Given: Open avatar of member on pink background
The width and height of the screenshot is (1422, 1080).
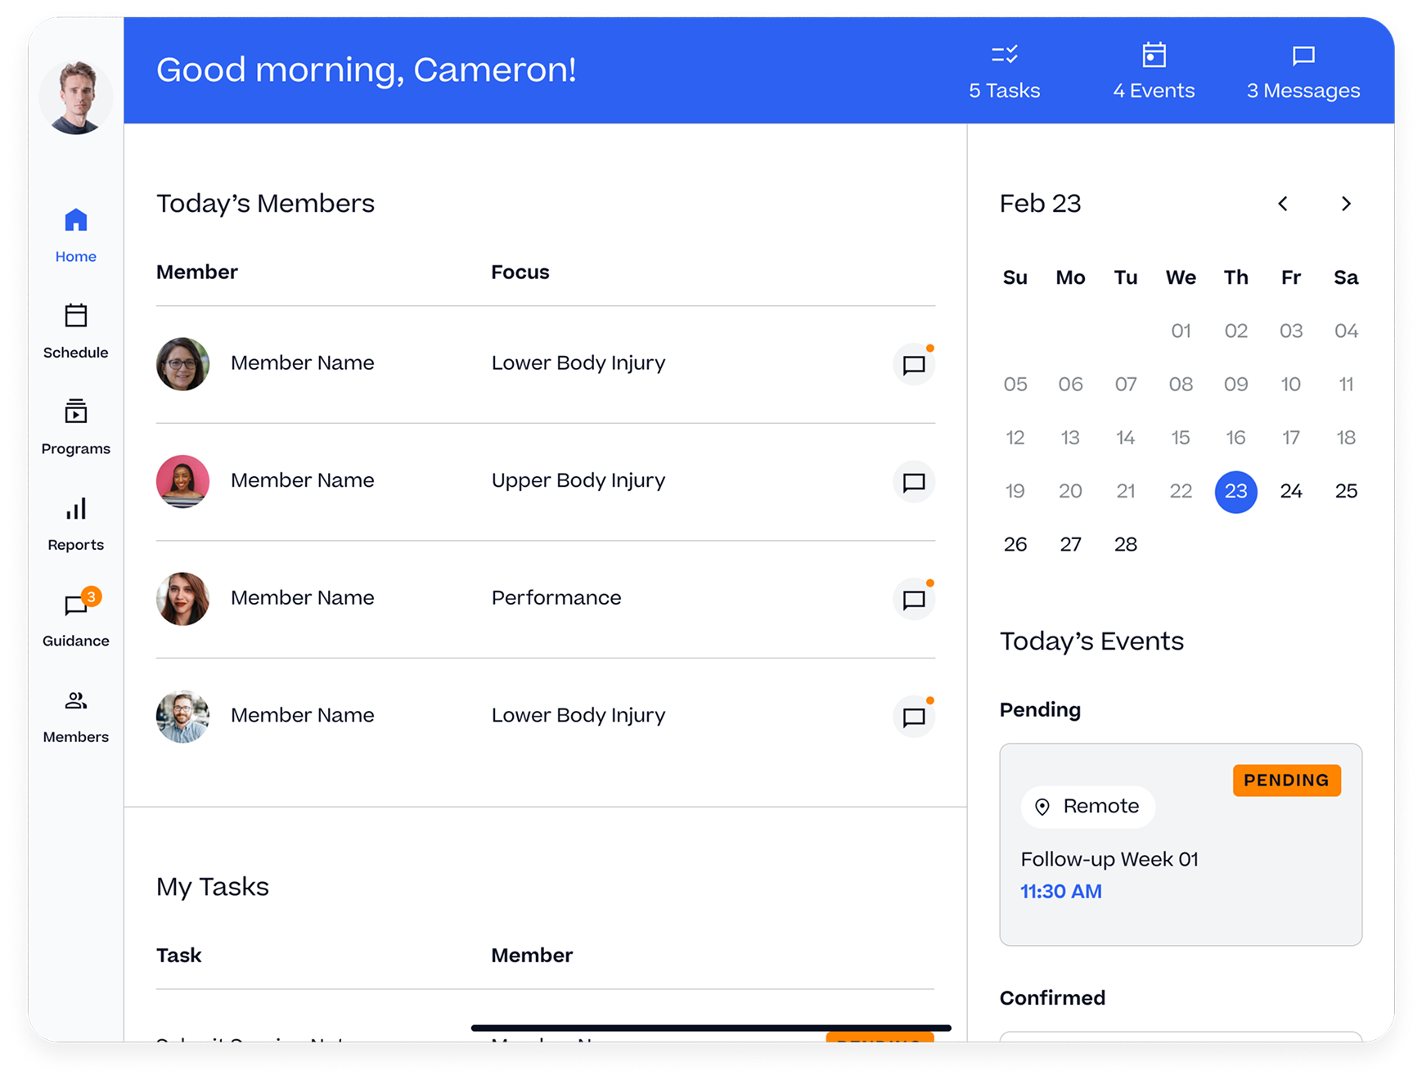Looking at the screenshot, I should tap(182, 481).
